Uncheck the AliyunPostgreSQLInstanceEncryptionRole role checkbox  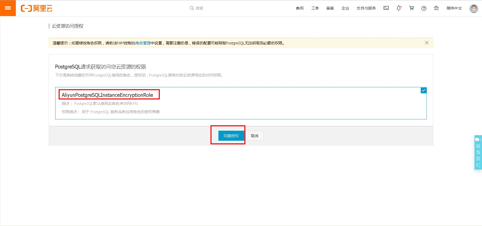tap(424, 90)
